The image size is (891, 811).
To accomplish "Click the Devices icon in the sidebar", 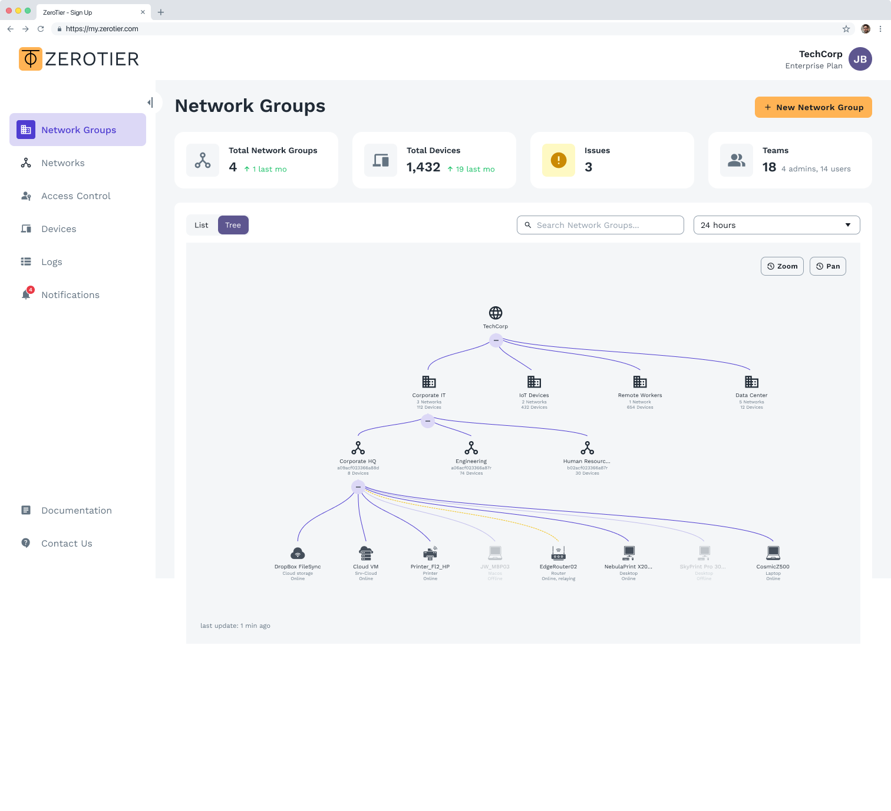I will [26, 229].
